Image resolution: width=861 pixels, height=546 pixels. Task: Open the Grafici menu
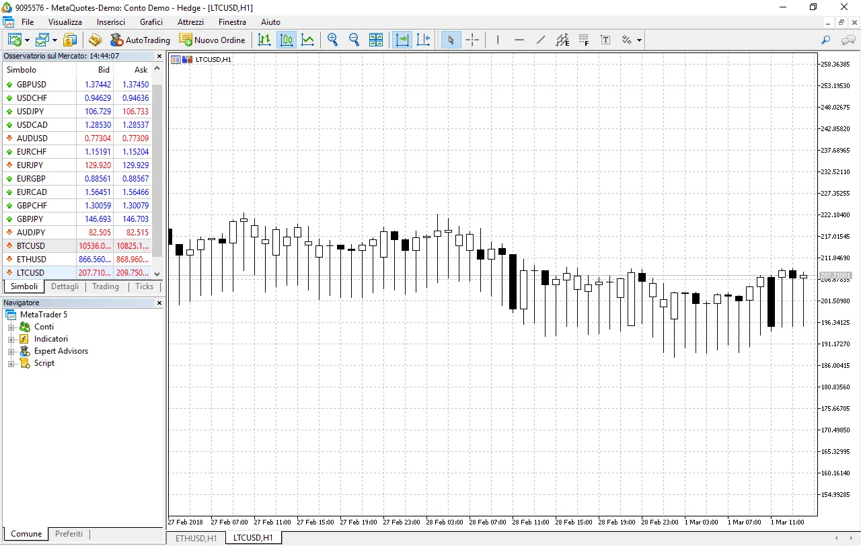(151, 22)
